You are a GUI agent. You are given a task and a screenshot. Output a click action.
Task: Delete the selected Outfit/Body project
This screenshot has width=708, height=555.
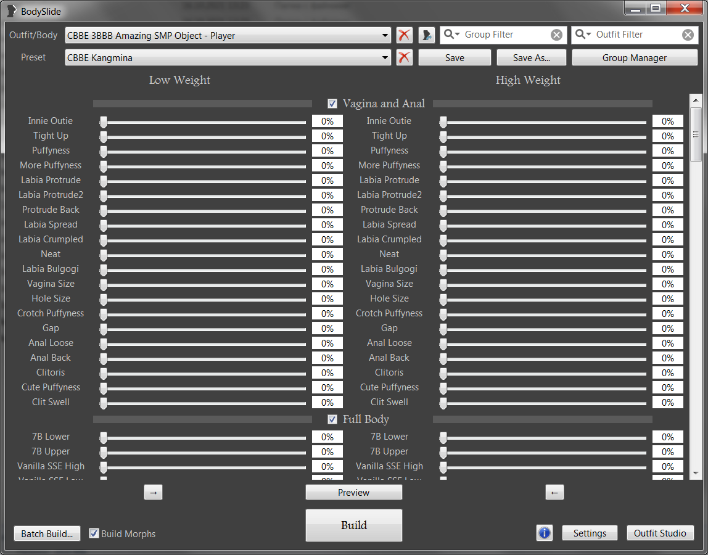(404, 35)
